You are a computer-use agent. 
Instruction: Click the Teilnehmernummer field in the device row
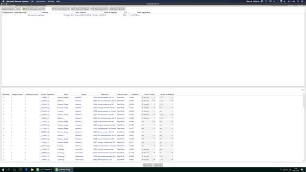point(17,15)
